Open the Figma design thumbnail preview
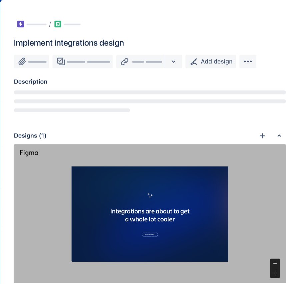 point(150,214)
